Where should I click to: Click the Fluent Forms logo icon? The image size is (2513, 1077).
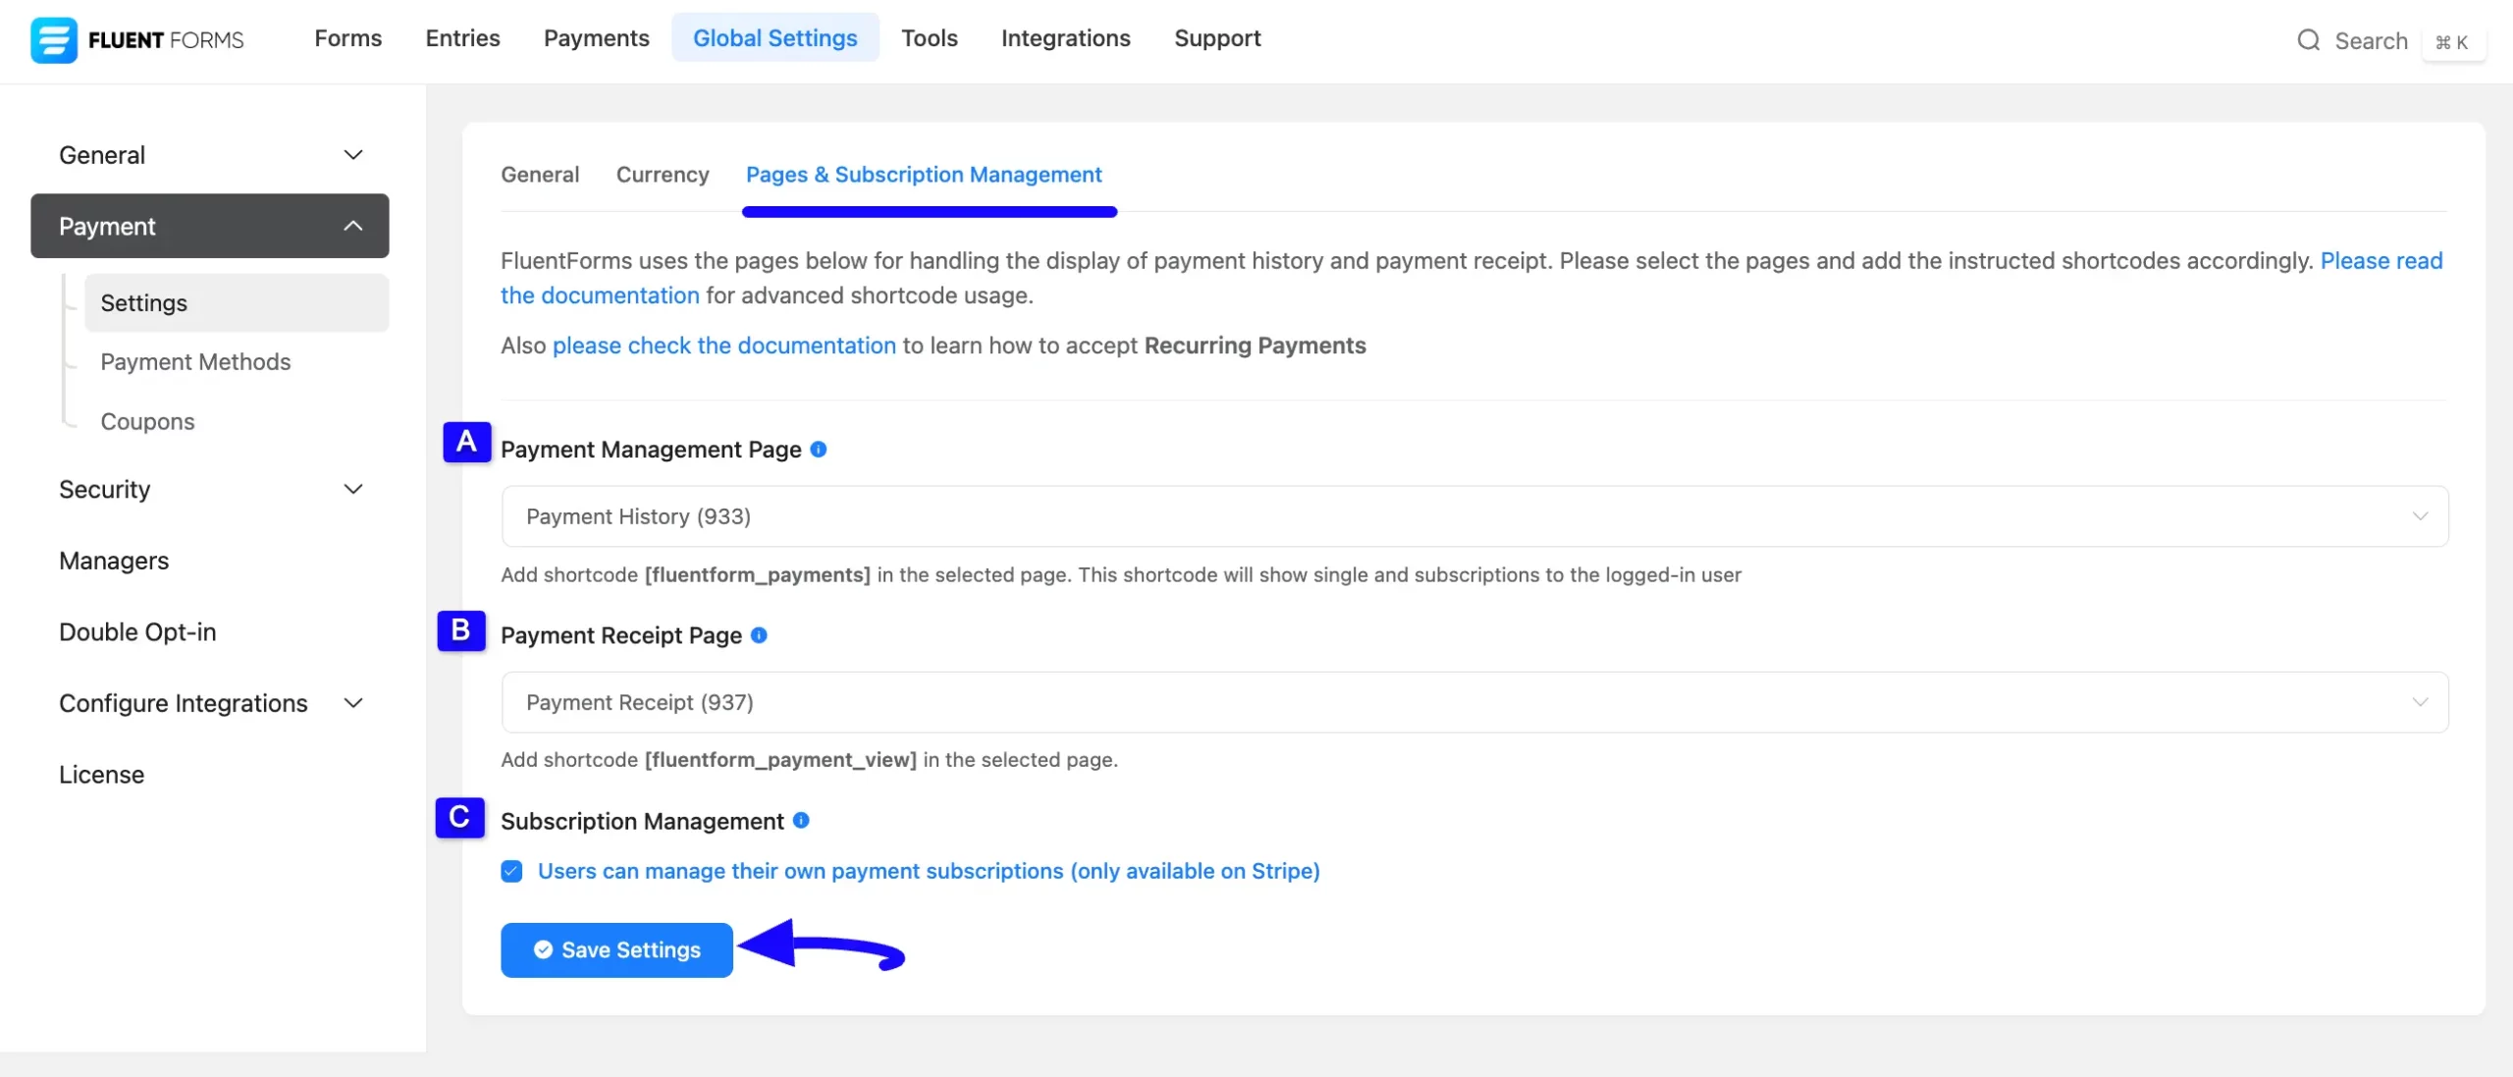(x=55, y=39)
